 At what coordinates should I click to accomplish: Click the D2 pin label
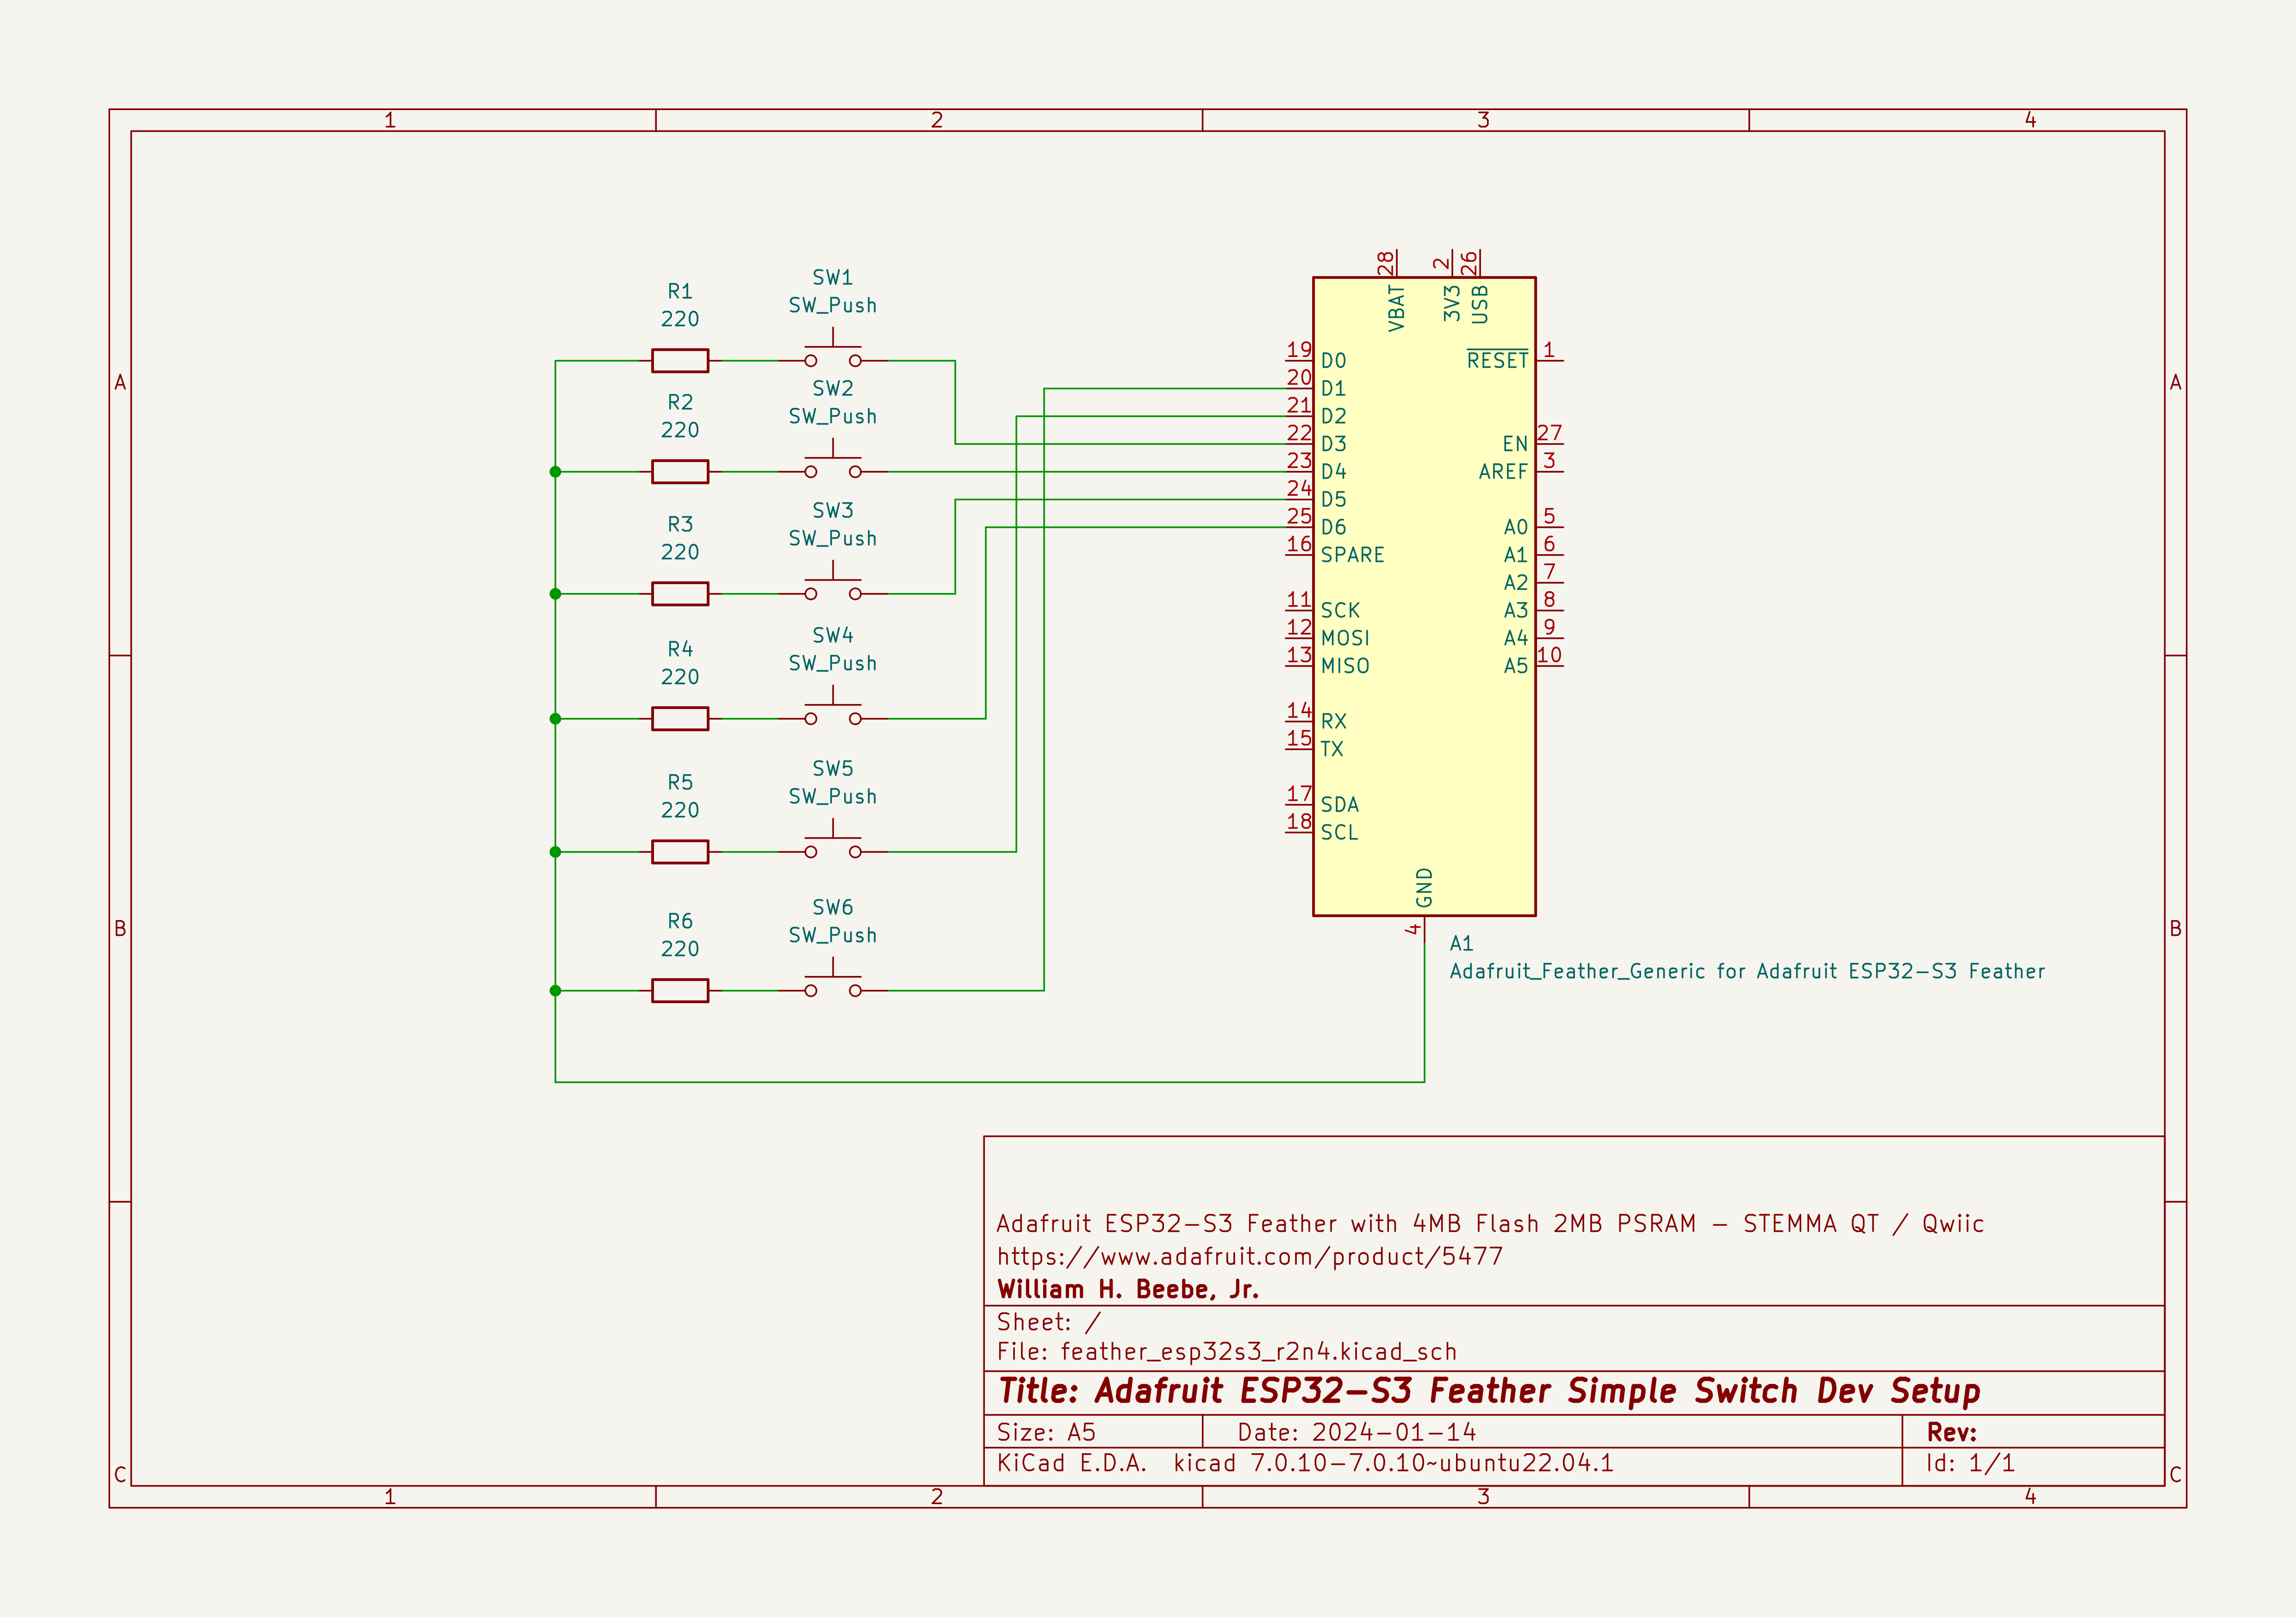(1334, 416)
